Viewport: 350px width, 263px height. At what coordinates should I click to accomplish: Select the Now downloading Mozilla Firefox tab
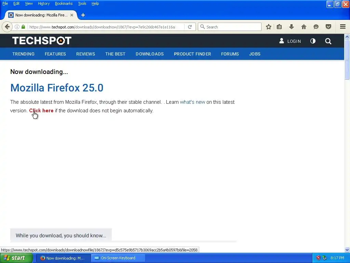click(41, 15)
